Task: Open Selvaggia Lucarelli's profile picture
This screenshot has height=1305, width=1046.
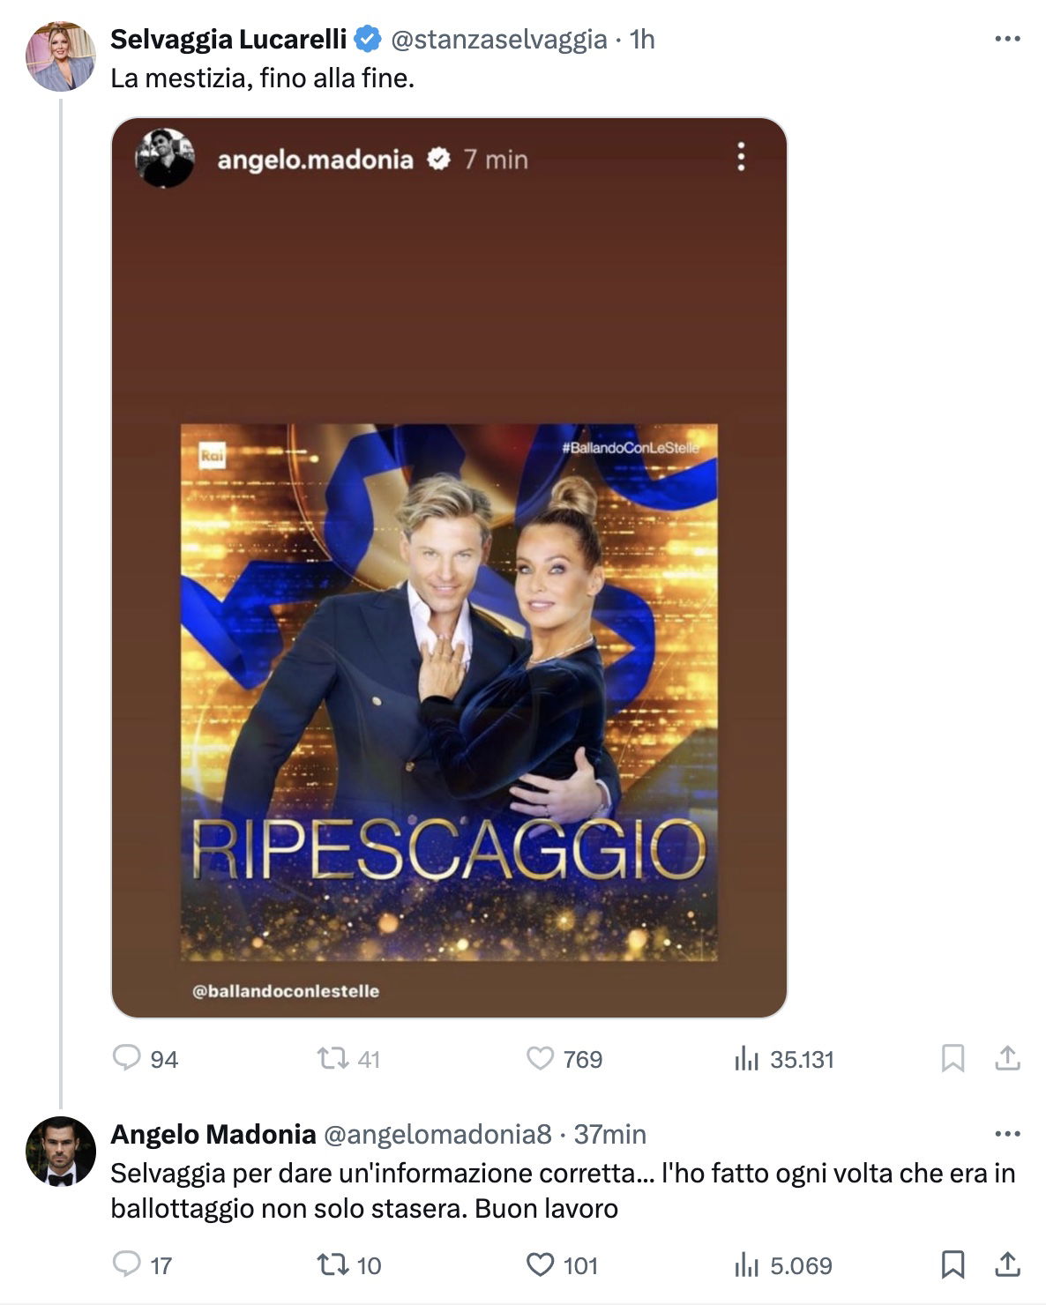Action: (x=61, y=57)
